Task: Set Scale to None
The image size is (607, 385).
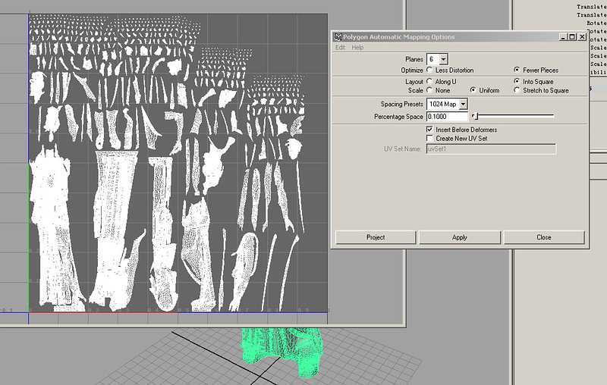Action: click(429, 90)
